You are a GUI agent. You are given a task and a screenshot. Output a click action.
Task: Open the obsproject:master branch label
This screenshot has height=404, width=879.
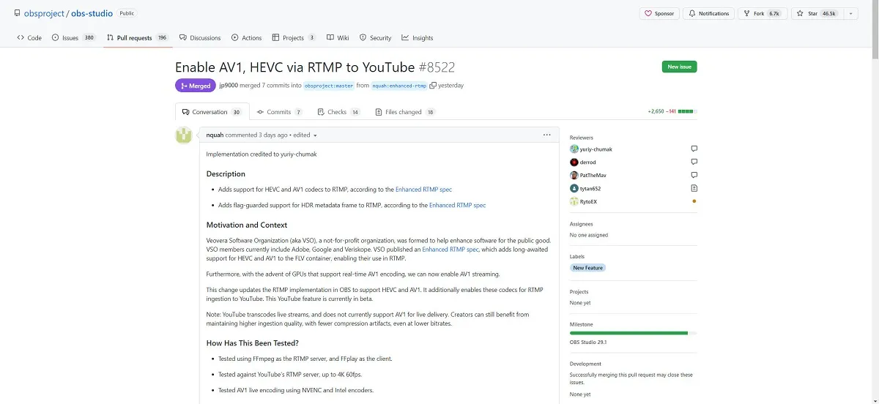coord(329,86)
